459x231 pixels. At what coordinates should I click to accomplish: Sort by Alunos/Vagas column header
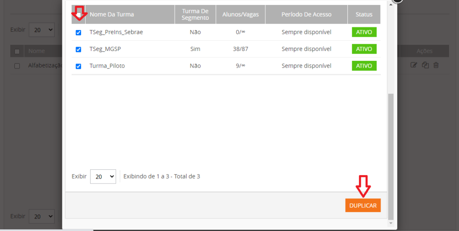pyautogui.click(x=240, y=14)
